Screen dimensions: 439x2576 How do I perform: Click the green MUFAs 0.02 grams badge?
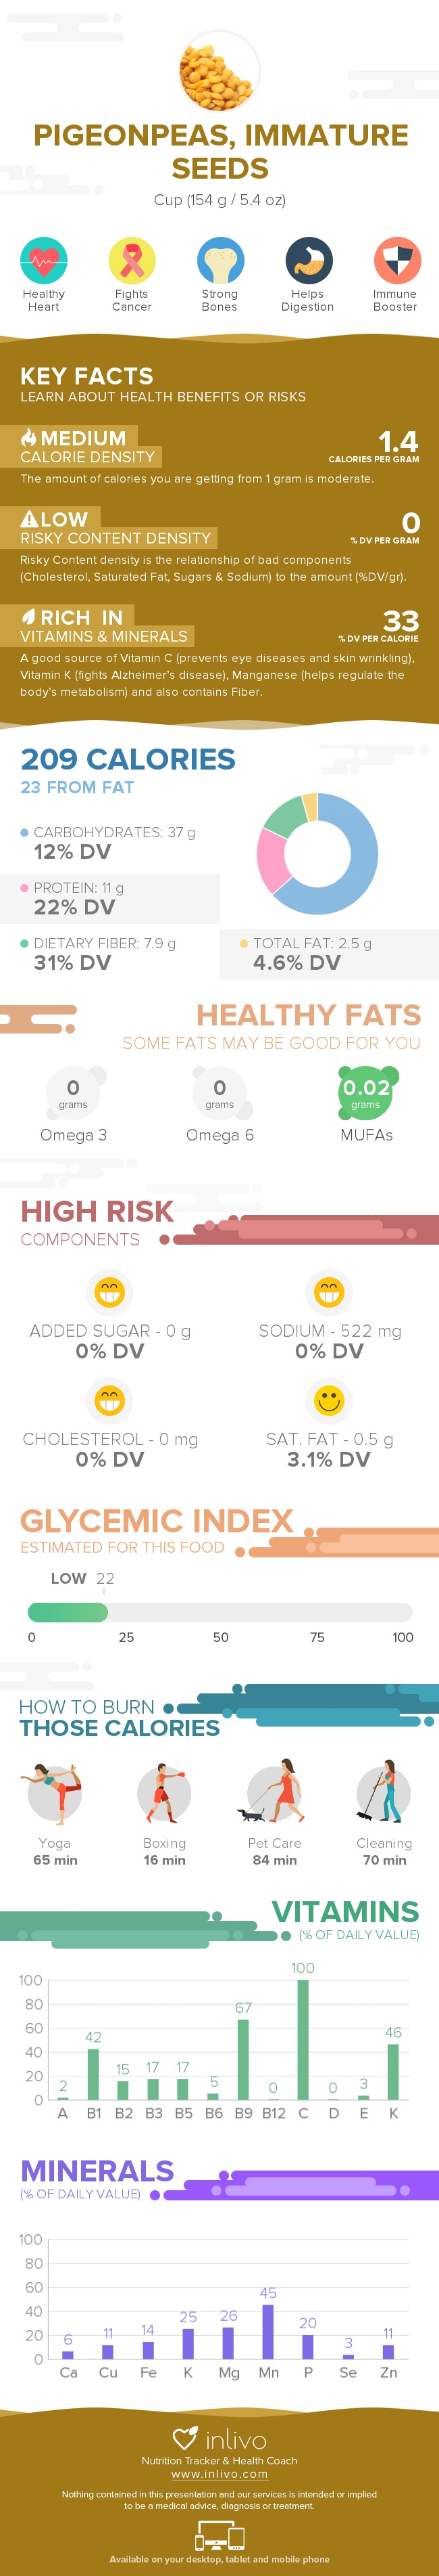[366, 1092]
